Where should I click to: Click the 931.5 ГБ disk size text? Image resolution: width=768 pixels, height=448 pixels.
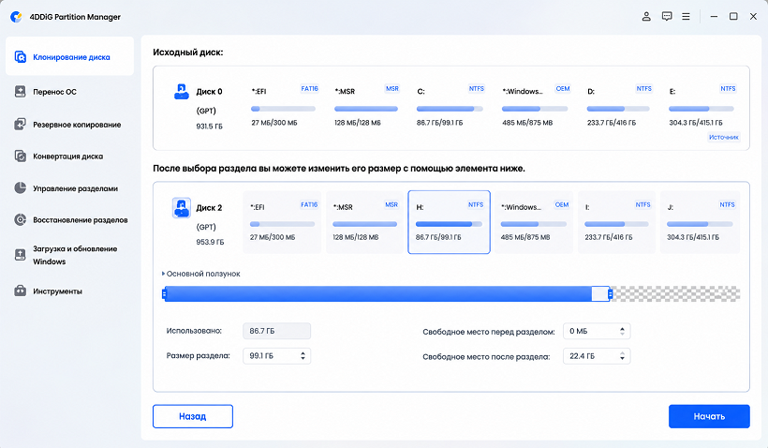coord(209,126)
